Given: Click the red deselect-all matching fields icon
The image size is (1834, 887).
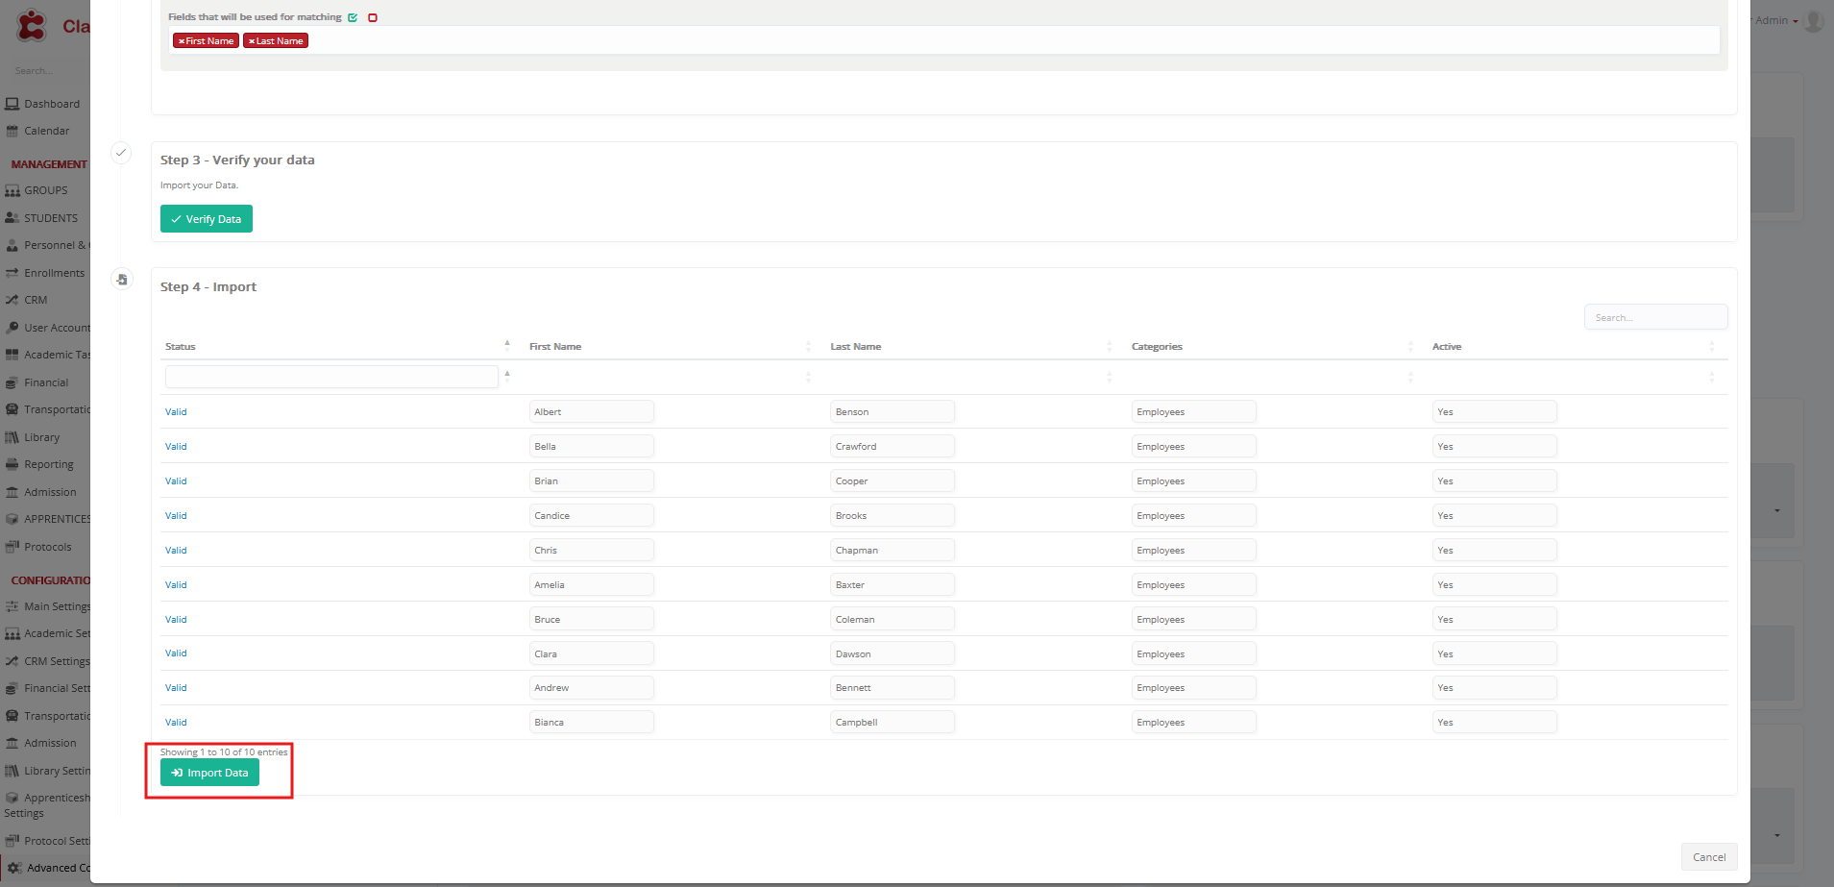Looking at the screenshot, I should pyautogui.click(x=373, y=17).
